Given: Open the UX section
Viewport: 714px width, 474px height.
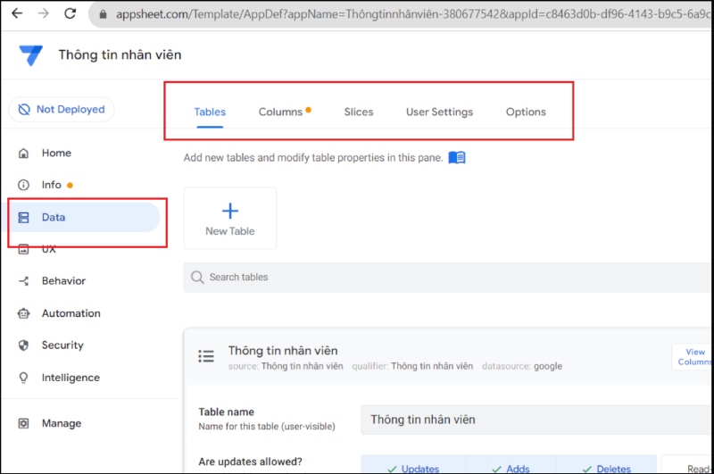Looking at the screenshot, I should pyautogui.click(x=49, y=249).
